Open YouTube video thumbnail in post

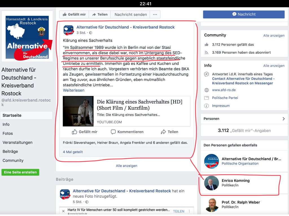point(78,111)
